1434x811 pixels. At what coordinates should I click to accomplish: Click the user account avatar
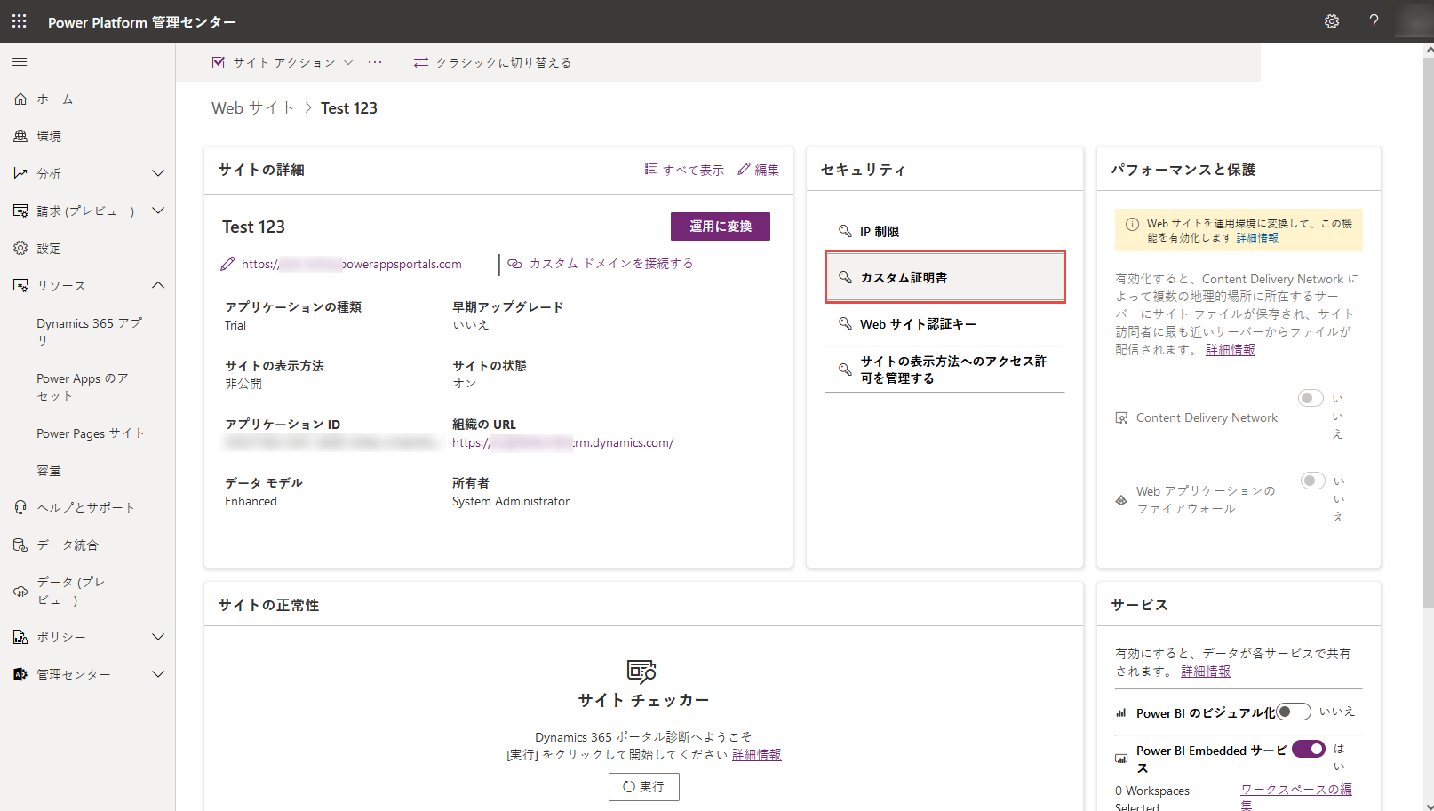(x=1414, y=21)
